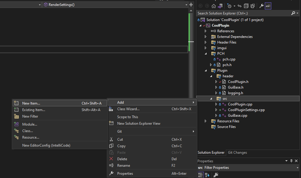Viewport: 301px width, 178px height.
Task: Collapse the src filter arrow
Action: tap(211, 99)
